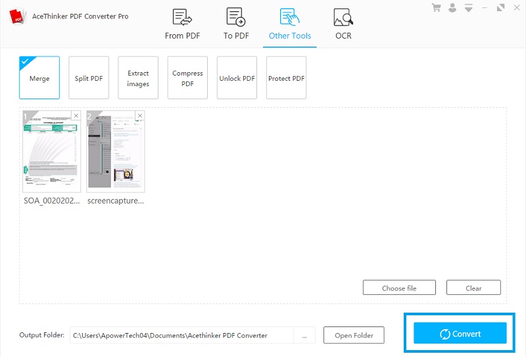Open the output folder

354,335
